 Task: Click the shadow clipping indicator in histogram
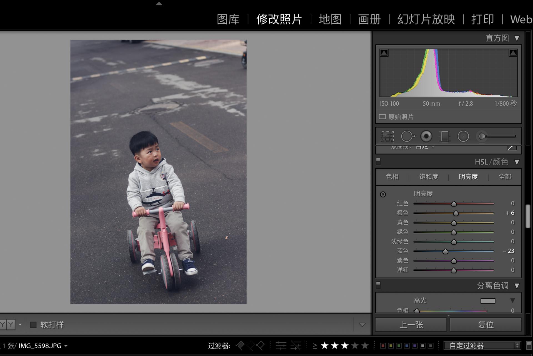pos(384,53)
